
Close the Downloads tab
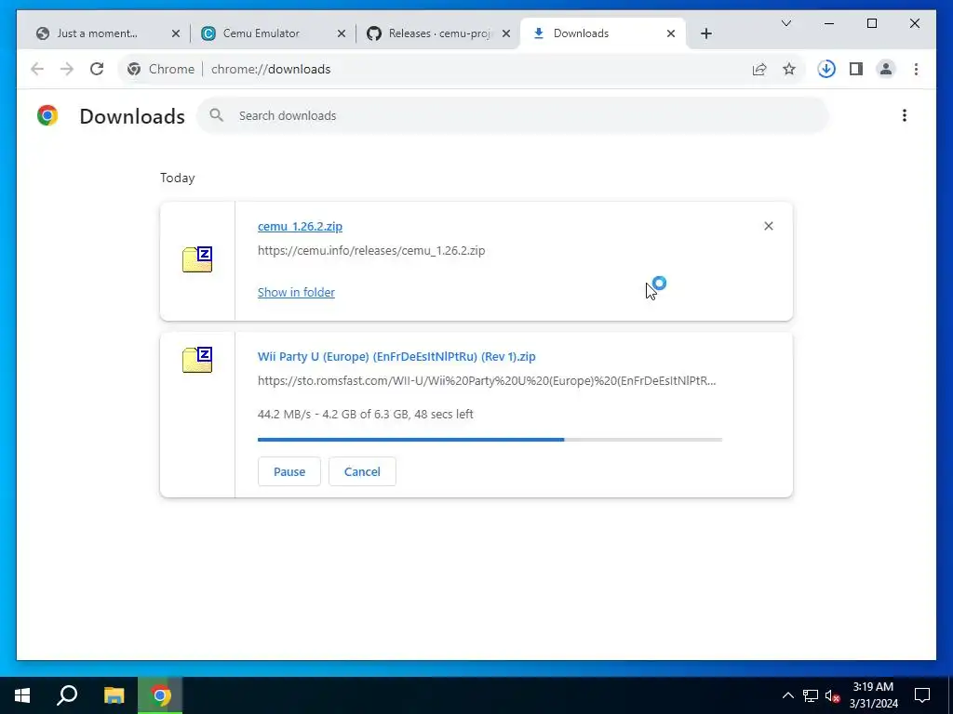pos(671,33)
